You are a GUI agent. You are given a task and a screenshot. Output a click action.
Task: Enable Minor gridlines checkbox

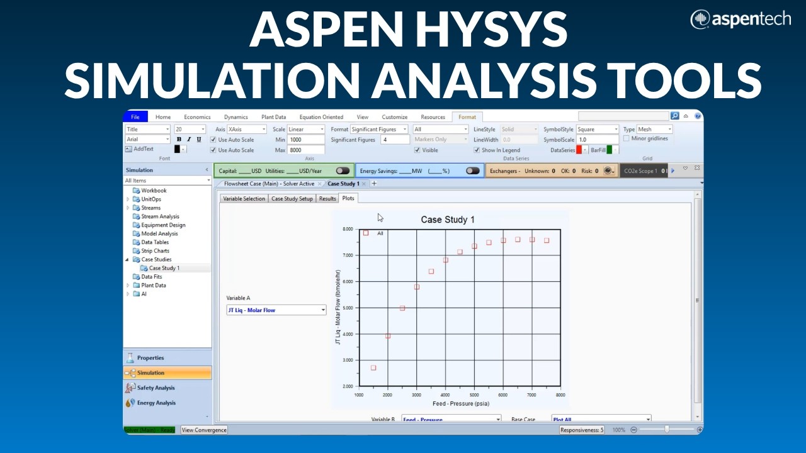626,138
